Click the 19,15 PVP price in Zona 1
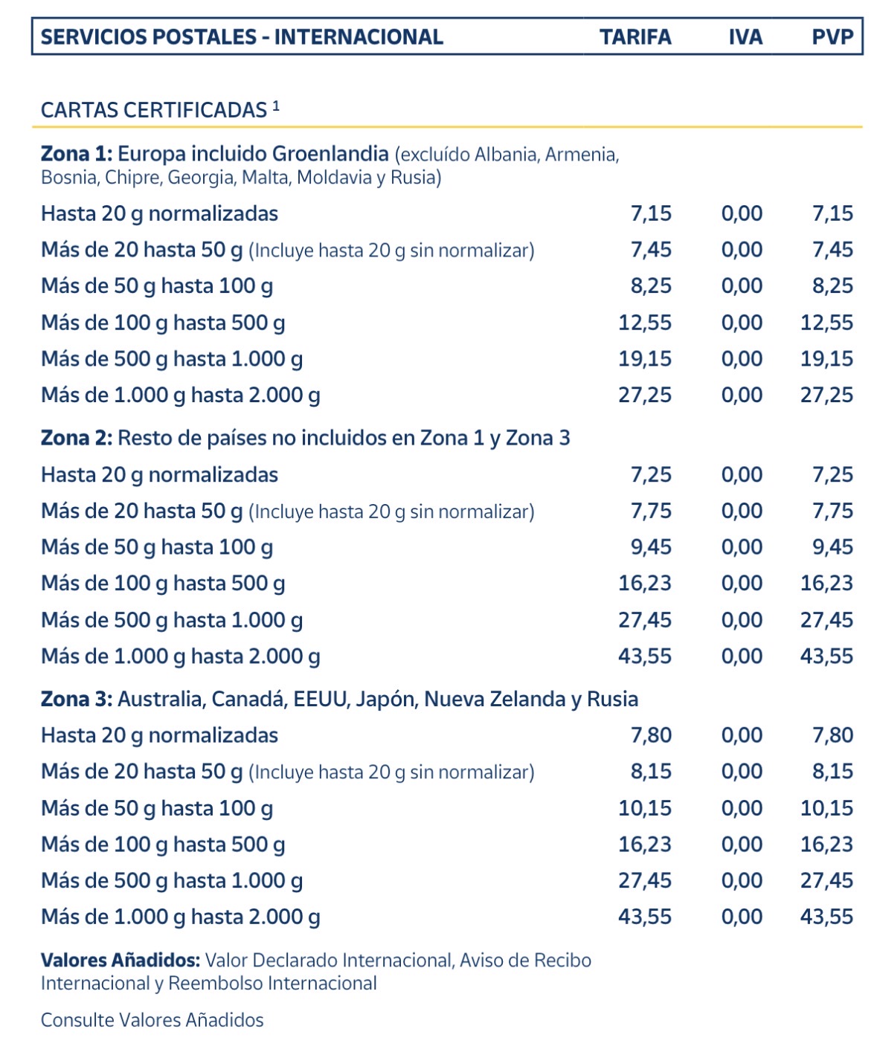This screenshot has width=877, height=1049. (x=826, y=359)
